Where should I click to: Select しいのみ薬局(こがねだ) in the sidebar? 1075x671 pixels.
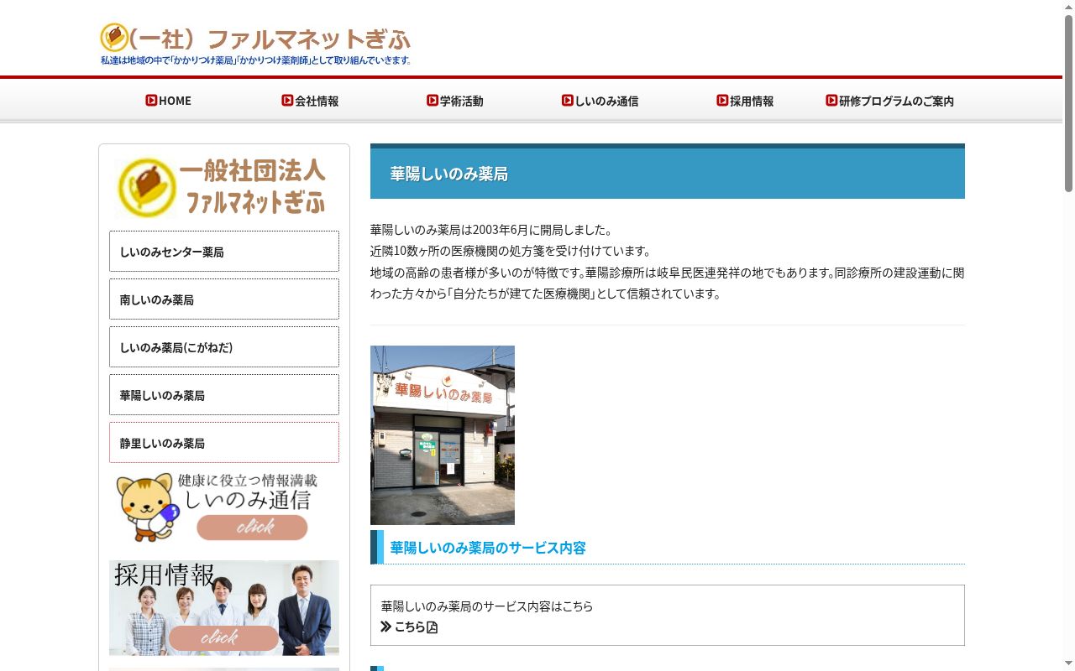coord(224,347)
